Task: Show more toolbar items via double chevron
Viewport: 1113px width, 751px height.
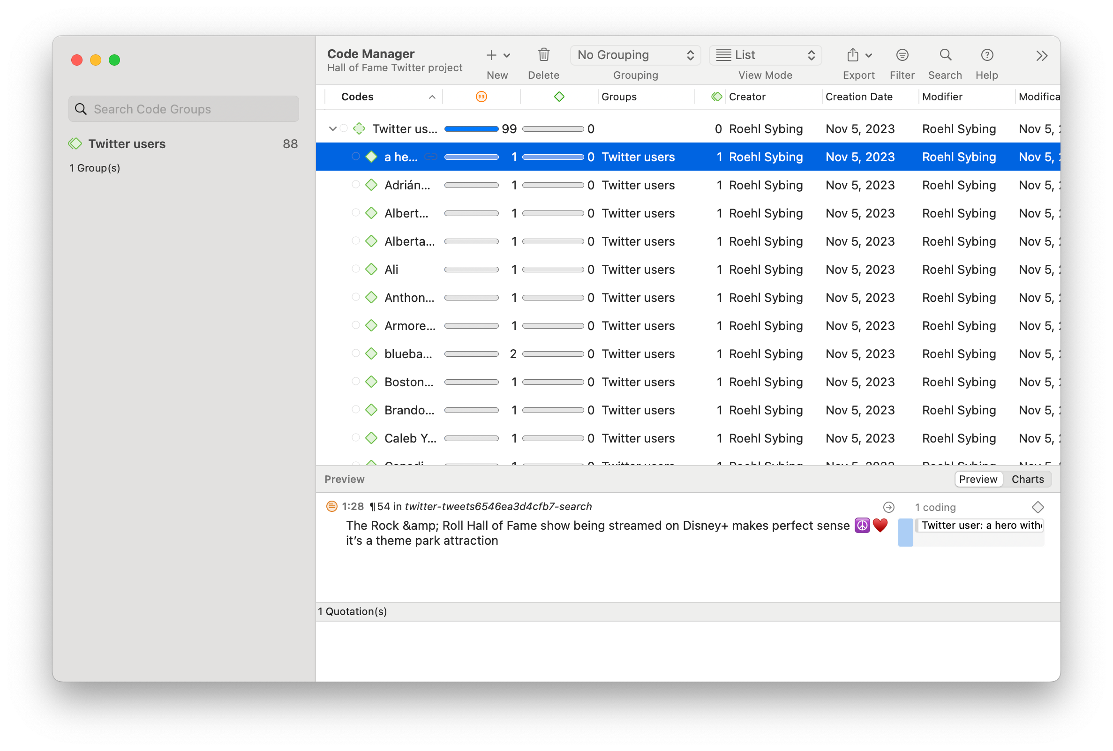Action: pos(1042,56)
